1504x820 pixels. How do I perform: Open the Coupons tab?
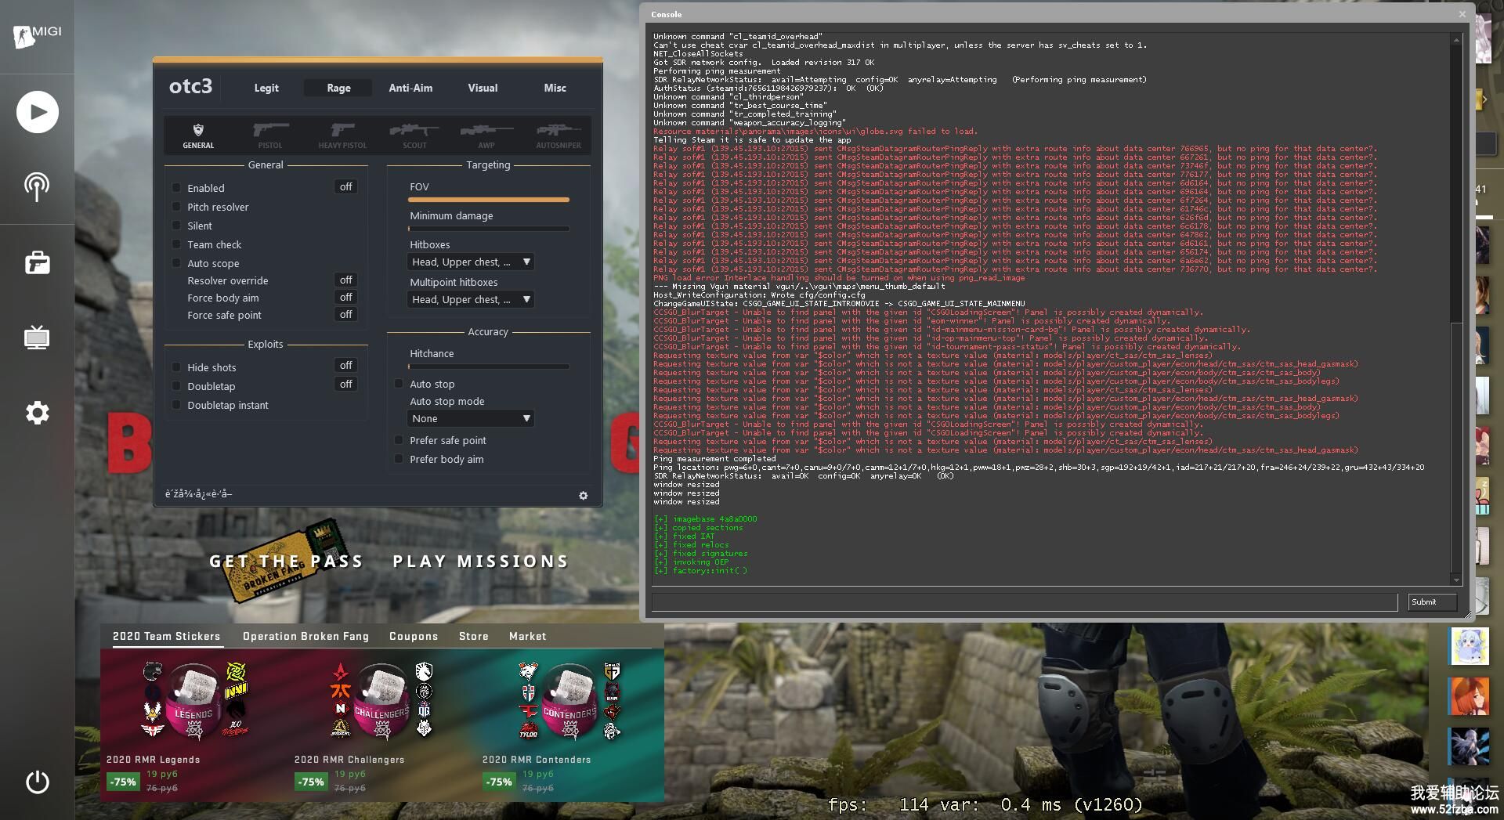[414, 636]
